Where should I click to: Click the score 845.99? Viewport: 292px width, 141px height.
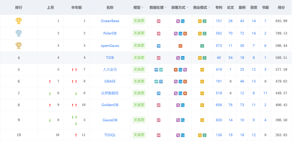coord(281,21)
